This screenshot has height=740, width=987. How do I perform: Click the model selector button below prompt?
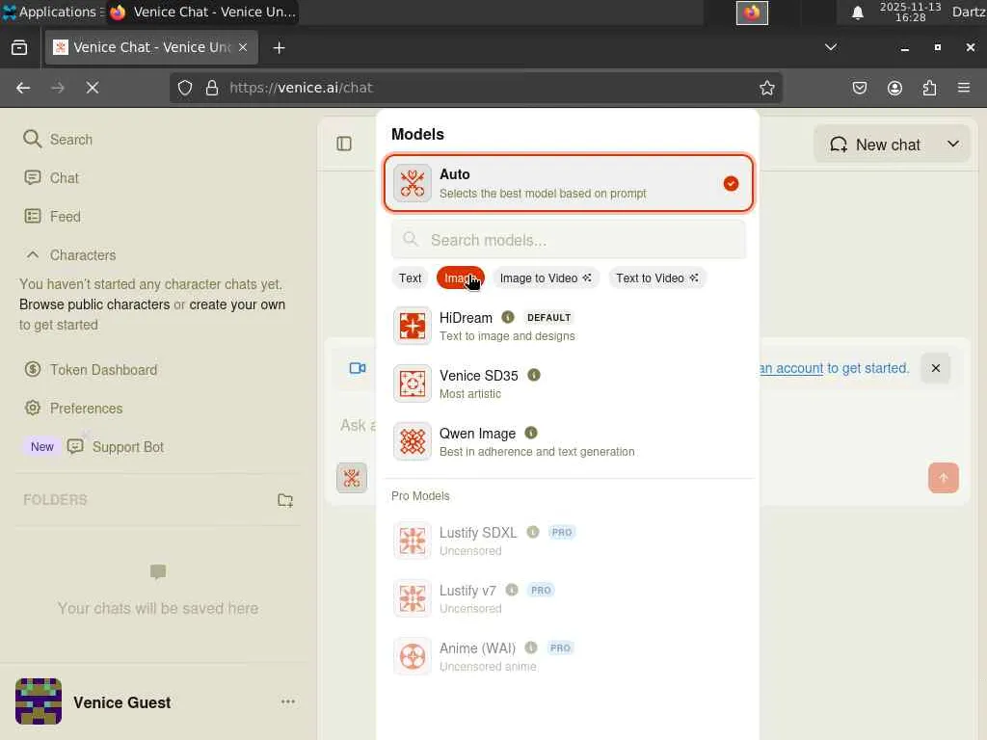click(x=352, y=478)
